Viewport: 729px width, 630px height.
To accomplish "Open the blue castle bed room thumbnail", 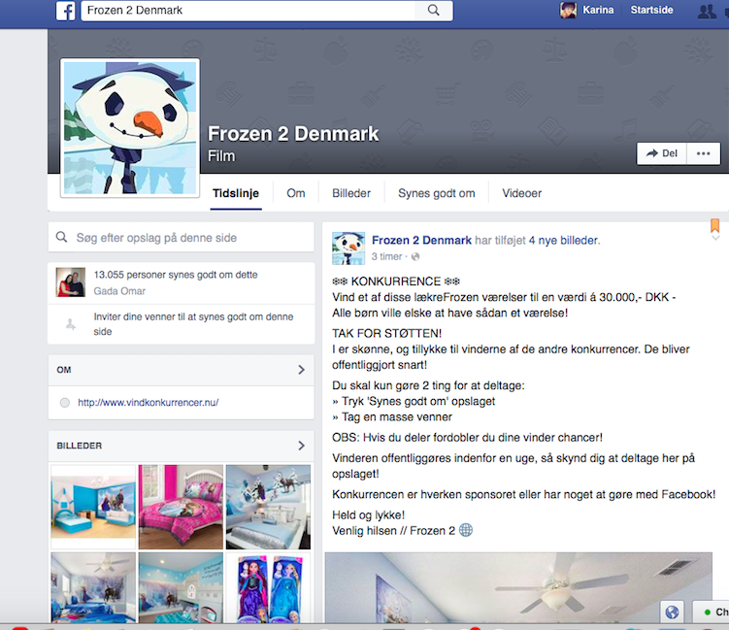I will pyautogui.click(x=93, y=508).
